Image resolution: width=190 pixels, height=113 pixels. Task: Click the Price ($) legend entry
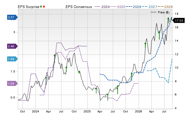pyautogui.click(x=160, y=12)
